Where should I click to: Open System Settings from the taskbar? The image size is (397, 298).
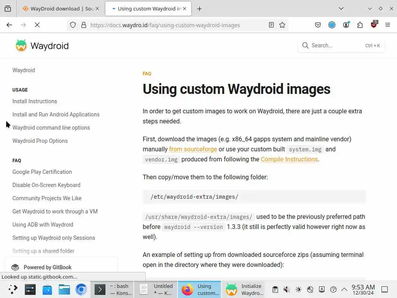tap(30, 289)
